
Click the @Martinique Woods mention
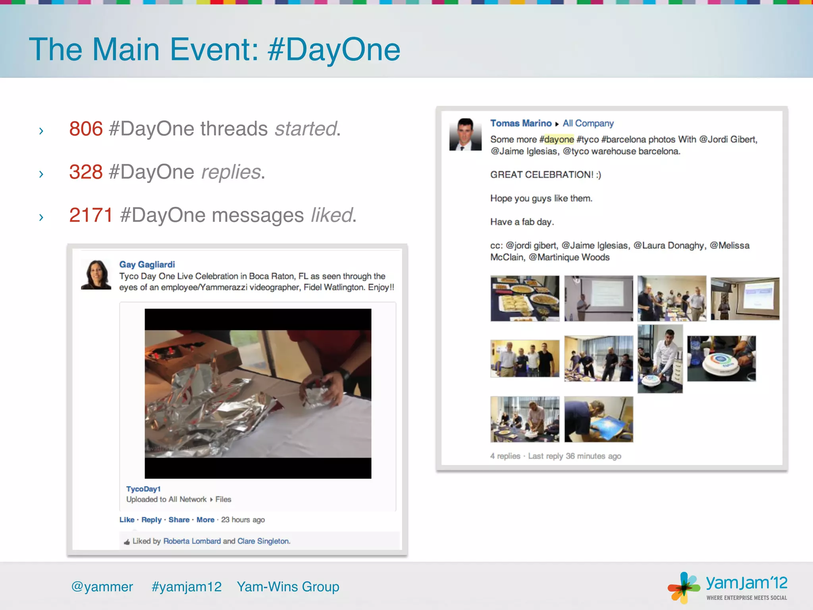(x=569, y=257)
